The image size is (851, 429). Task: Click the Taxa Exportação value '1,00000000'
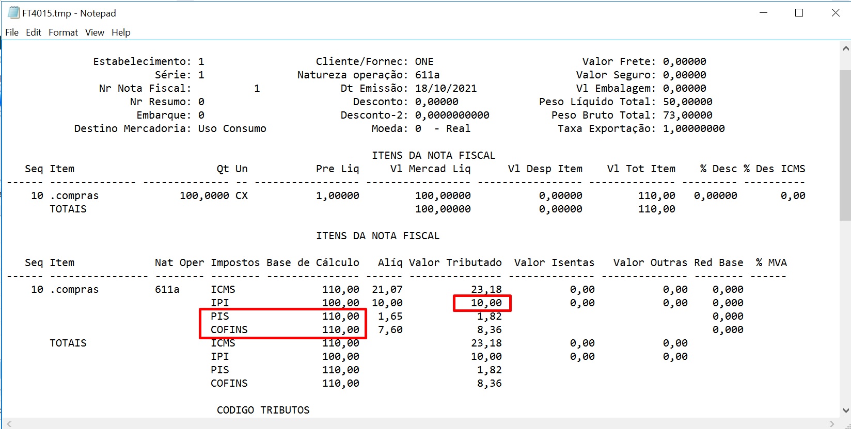[694, 128]
